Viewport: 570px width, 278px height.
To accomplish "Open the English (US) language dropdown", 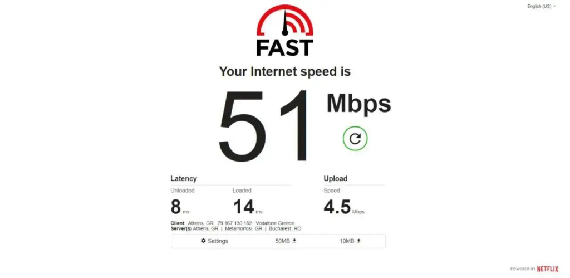I will click(x=541, y=6).
